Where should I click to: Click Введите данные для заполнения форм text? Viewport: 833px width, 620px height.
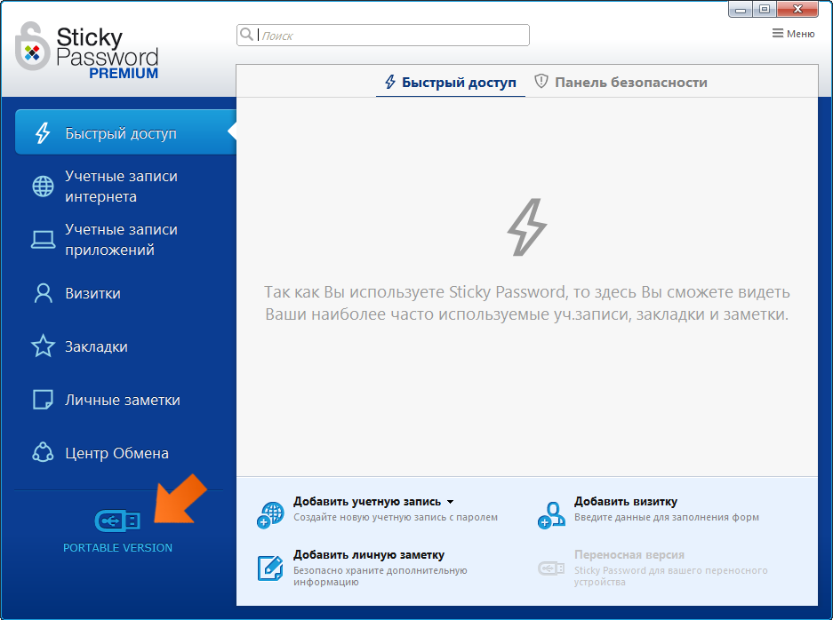(x=666, y=517)
